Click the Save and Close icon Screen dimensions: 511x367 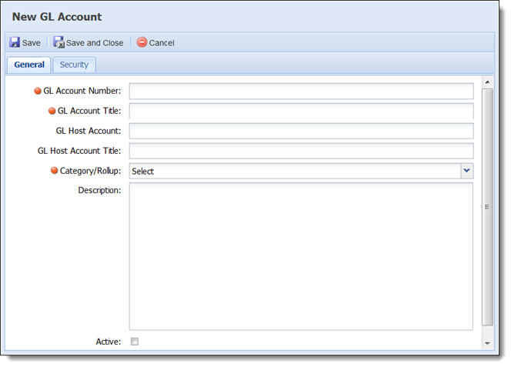coord(58,42)
